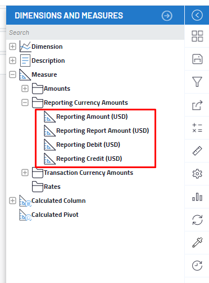Click the Search field in panel

tap(95, 33)
